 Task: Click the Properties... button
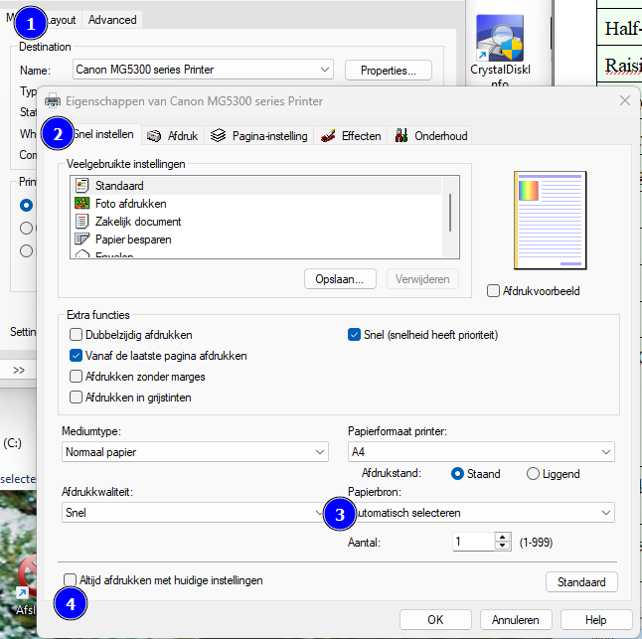[x=389, y=71]
